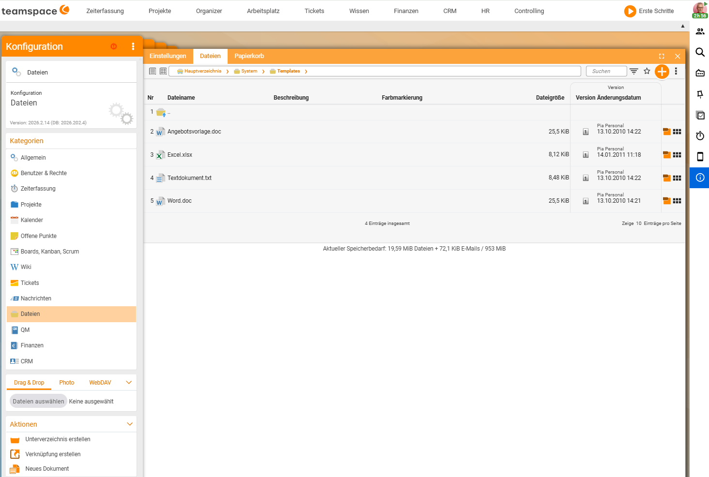Open Konfiguration panel three-dot menu
Viewport: 709px width, 477px height.
pos(133,46)
